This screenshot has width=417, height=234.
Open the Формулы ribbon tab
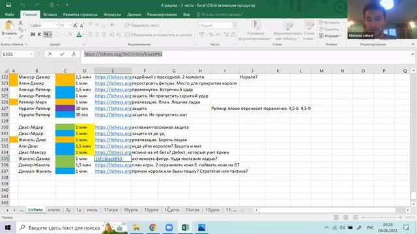pos(112,14)
